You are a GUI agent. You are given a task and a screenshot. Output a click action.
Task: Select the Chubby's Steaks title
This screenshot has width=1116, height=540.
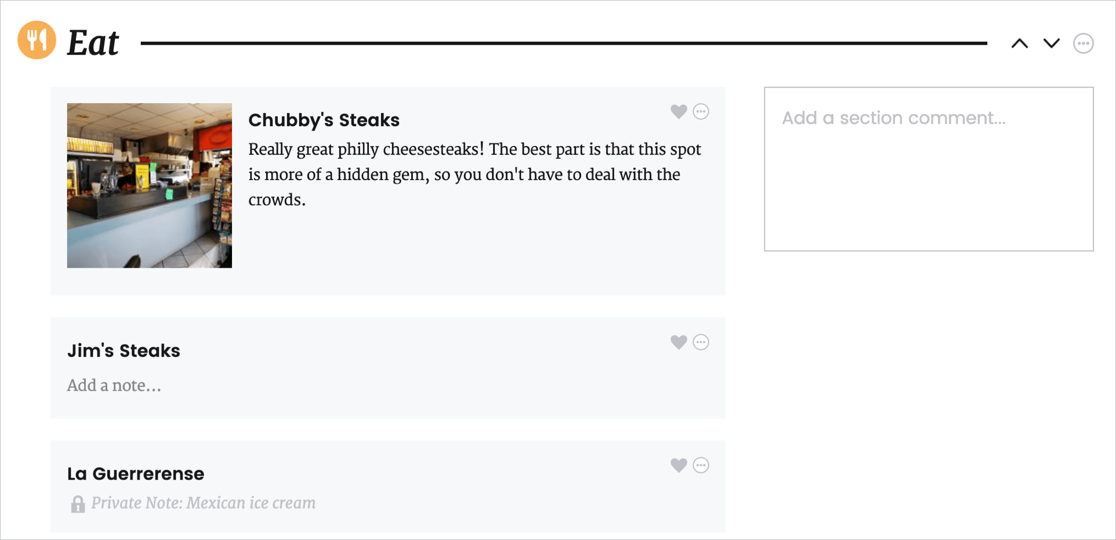(324, 120)
